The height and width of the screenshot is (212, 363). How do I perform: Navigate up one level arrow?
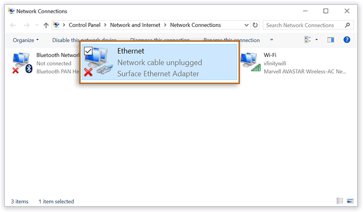(46, 25)
